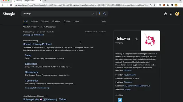Reload the Google search page
The width and height of the screenshot is (183, 102).
(11, 5)
